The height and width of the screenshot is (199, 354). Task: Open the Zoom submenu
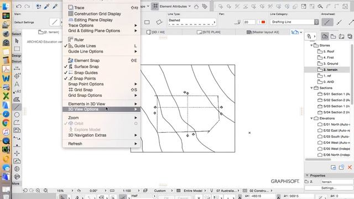point(101,118)
